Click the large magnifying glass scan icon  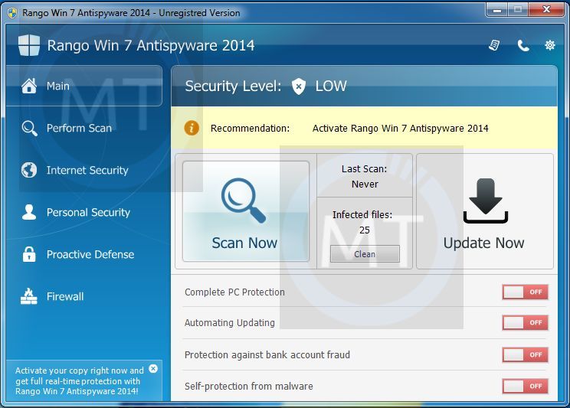coord(243,201)
